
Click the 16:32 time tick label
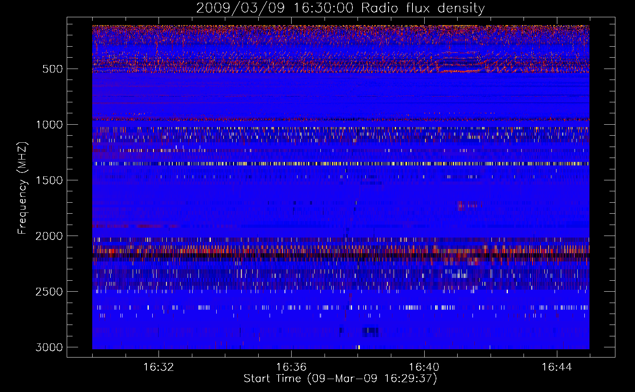[159, 367]
